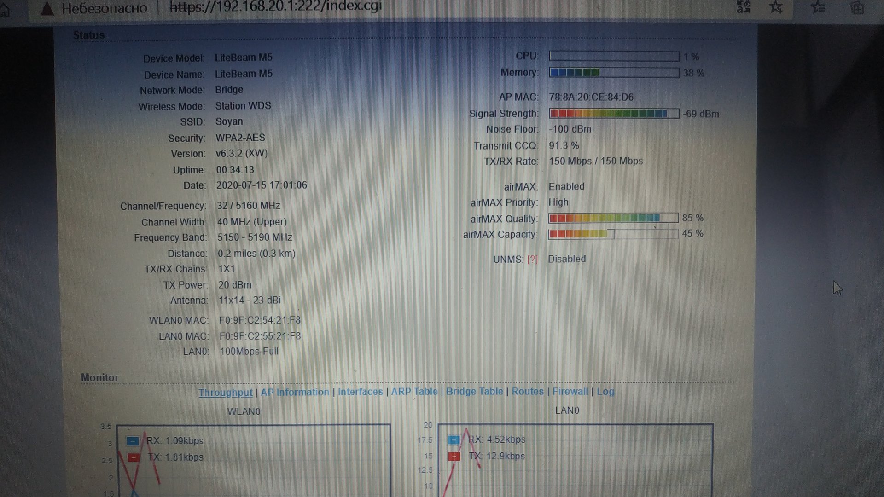Switch to the Interfaces monitor view
This screenshot has width=884, height=497.
point(360,392)
